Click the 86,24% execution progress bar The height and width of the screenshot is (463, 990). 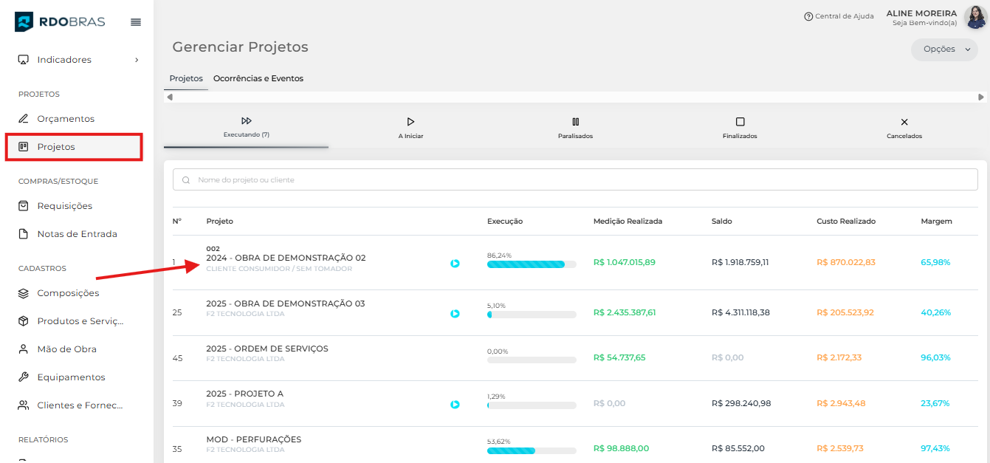(531, 264)
